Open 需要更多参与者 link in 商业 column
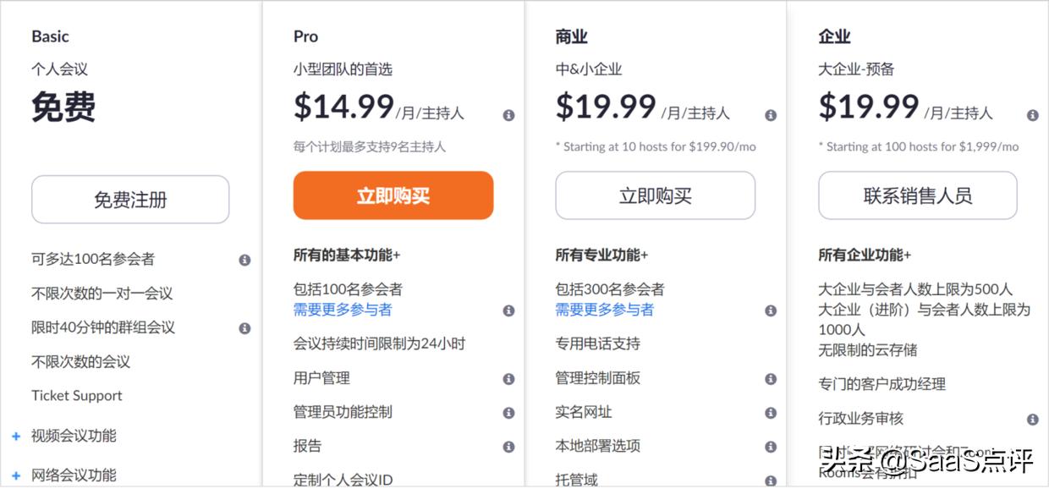The height and width of the screenshot is (489, 1049). click(603, 310)
